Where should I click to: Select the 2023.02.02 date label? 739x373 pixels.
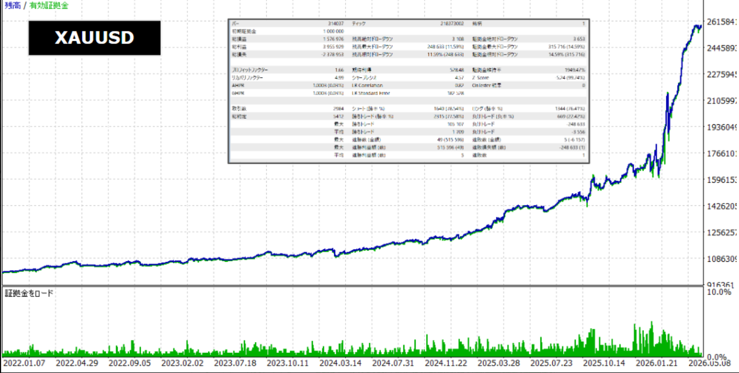(182, 362)
